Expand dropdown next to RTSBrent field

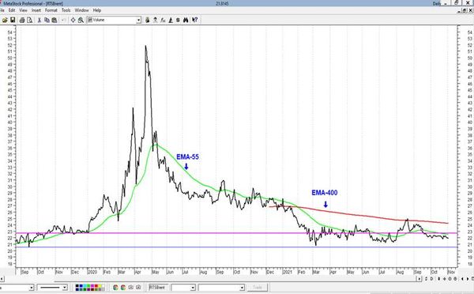point(193,288)
